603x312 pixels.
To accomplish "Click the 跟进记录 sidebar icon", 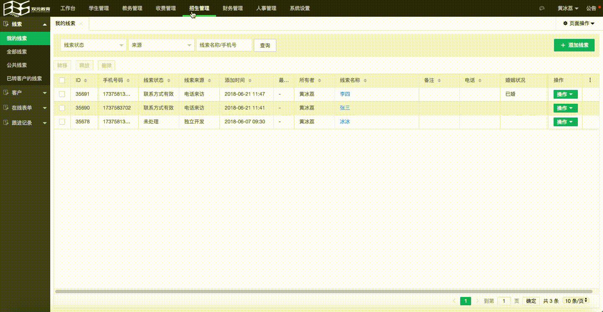I will (6, 123).
